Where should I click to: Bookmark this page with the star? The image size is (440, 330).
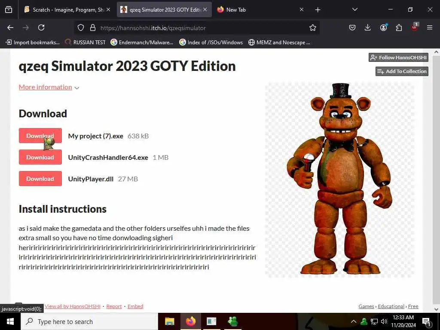[313, 27]
